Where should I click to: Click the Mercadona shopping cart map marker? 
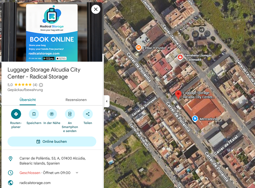(195, 119)
